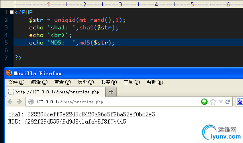Screen dimensions: 243x143
Task: Click the sha1 hash output text
Action: (91, 114)
